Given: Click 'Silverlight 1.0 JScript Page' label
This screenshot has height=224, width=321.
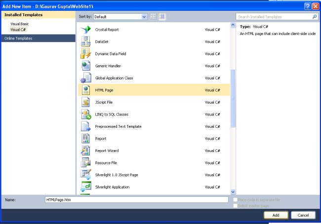Looking at the screenshot, I should (x=117, y=175).
